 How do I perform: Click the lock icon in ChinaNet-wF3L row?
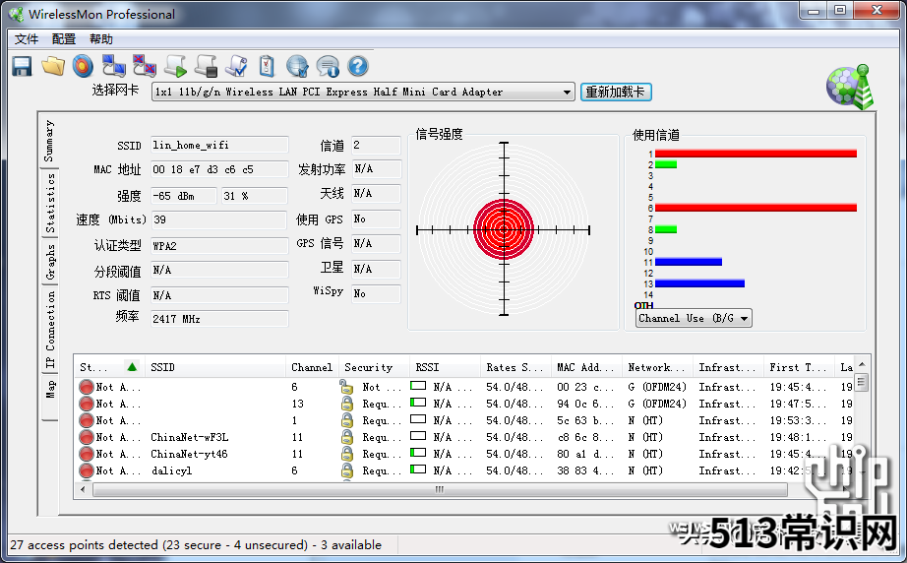(347, 437)
